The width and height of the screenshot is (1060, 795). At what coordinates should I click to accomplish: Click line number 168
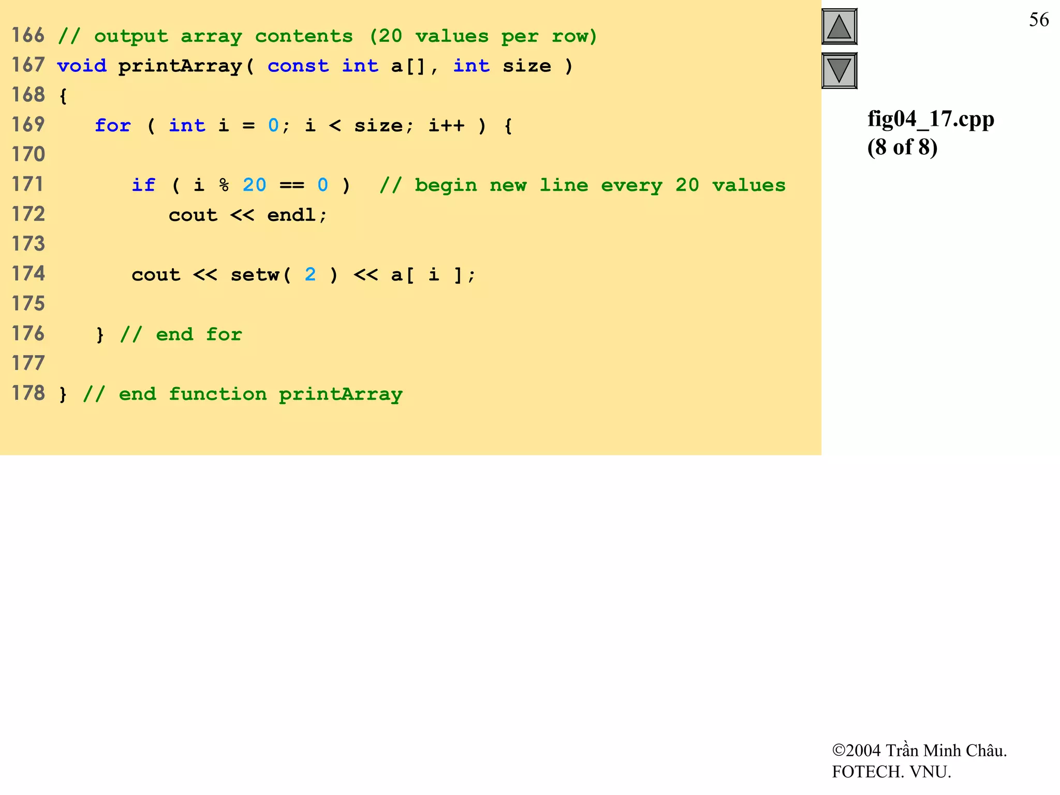point(28,95)
